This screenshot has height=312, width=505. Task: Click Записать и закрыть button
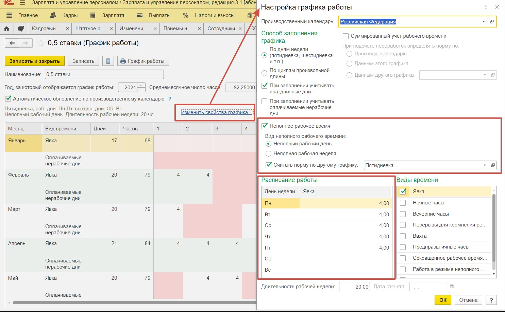[34, 61]
